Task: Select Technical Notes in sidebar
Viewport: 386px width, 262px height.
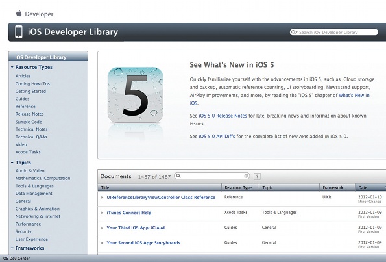Action: (31, 129)
